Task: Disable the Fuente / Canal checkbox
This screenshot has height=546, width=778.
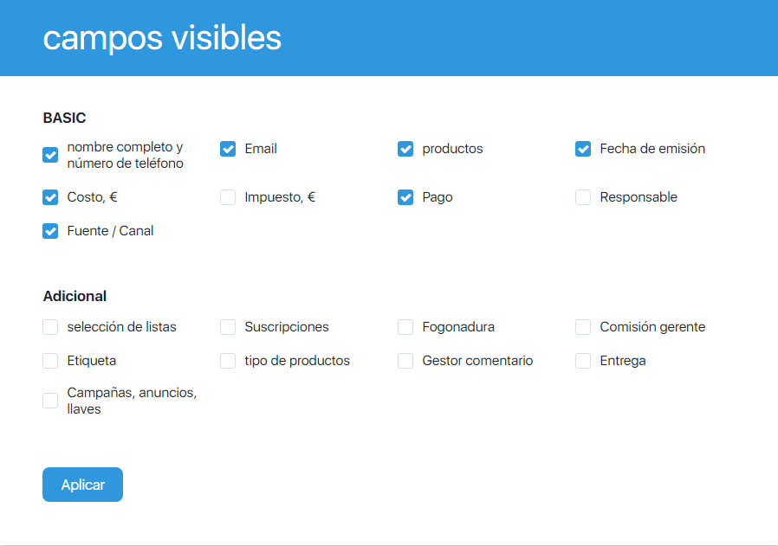Action: 50,231
